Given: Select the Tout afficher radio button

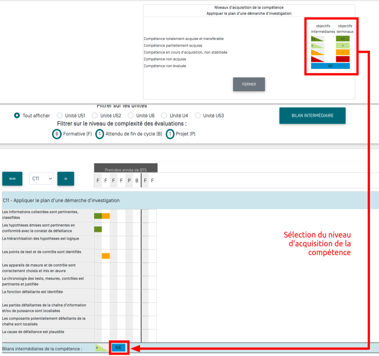Looking at the screenshot, I should coord(17,115).
